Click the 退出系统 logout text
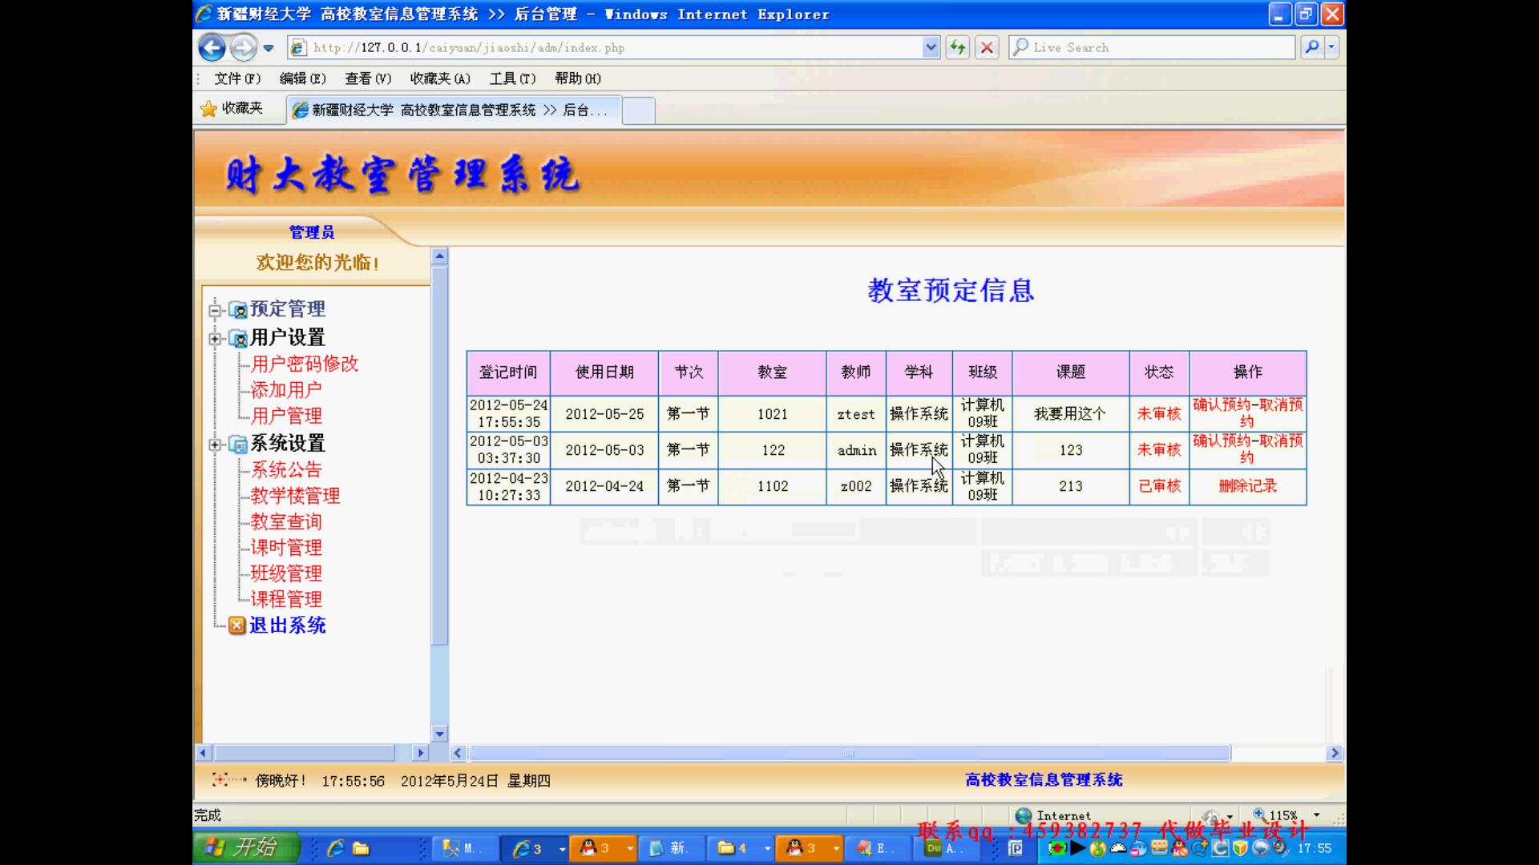Viewport: 1539px width, 865px height. 288,626
